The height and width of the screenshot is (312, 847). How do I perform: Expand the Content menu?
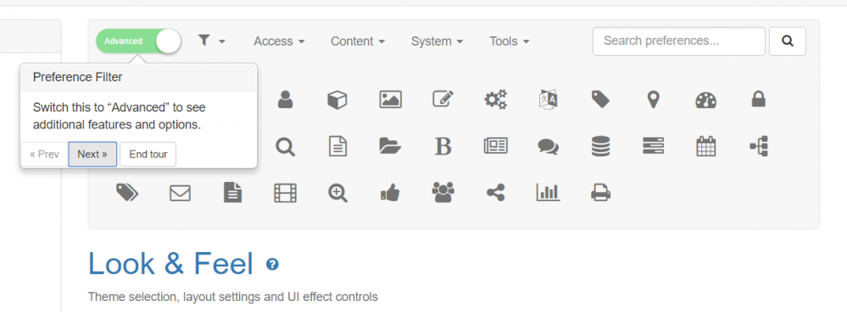[x=358, y=41]
